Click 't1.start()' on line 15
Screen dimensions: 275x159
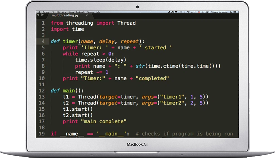click(78, 109)
